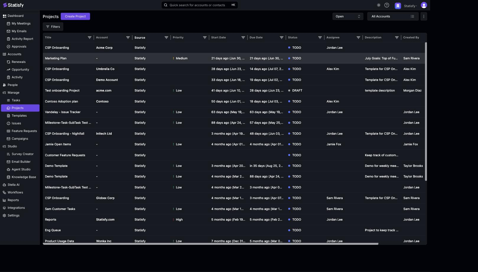Click the Feature Requests icon
Viewport: 478px width, 272px height.
click(x=9, y=131)
